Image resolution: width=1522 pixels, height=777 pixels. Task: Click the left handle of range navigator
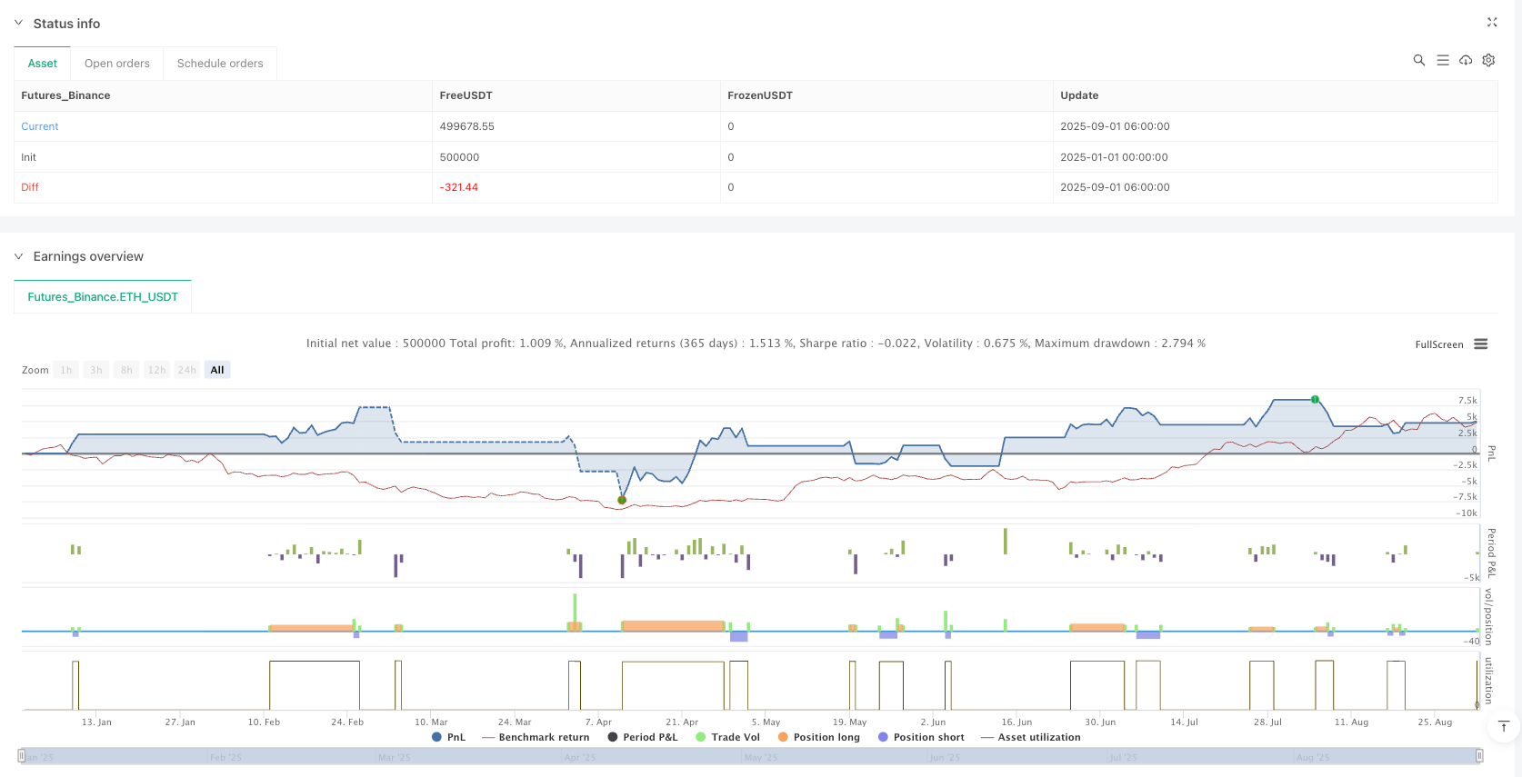21,756
